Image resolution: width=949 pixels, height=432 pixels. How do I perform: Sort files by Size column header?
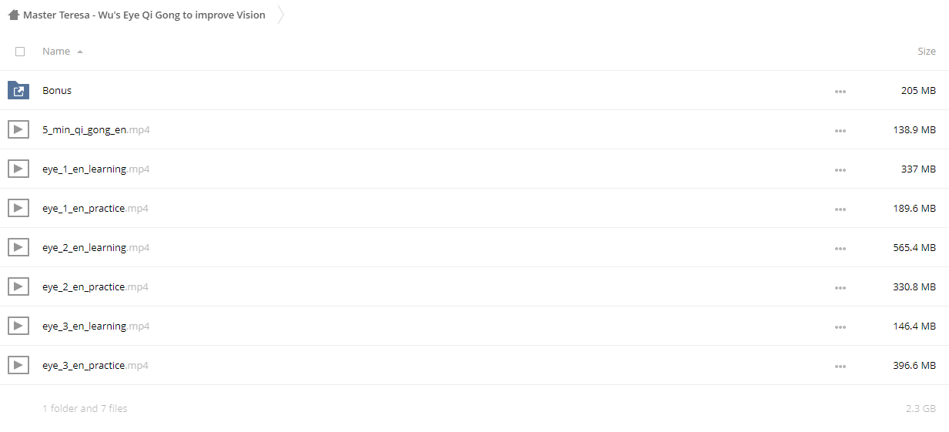point(927,51)
